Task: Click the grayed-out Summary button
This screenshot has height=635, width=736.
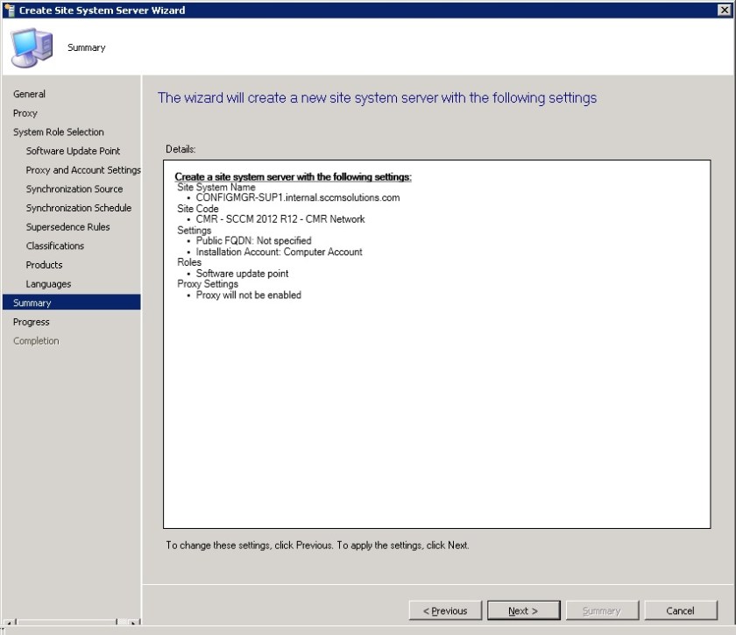Action: (603, 610)
